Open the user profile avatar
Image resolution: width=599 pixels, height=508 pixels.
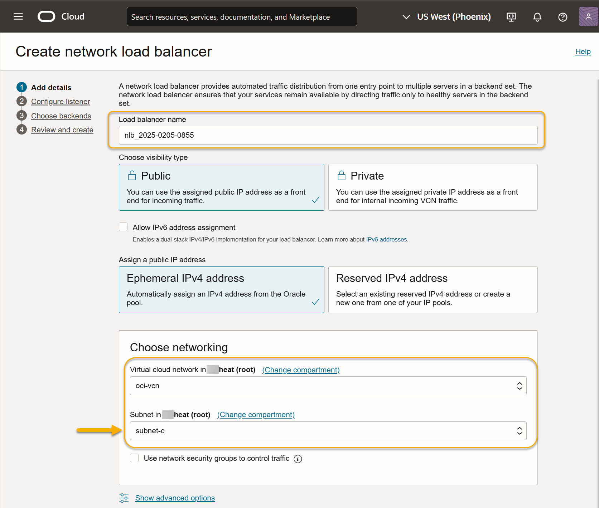coord(588,17)
